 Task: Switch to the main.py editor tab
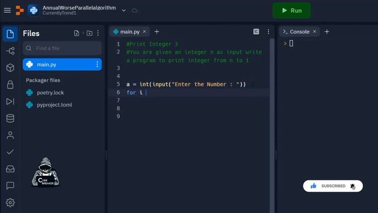click(x=129, y=31)
